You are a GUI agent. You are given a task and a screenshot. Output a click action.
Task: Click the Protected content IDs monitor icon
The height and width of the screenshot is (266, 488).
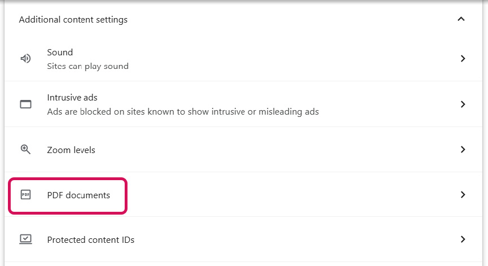click(x=25, y=239)
